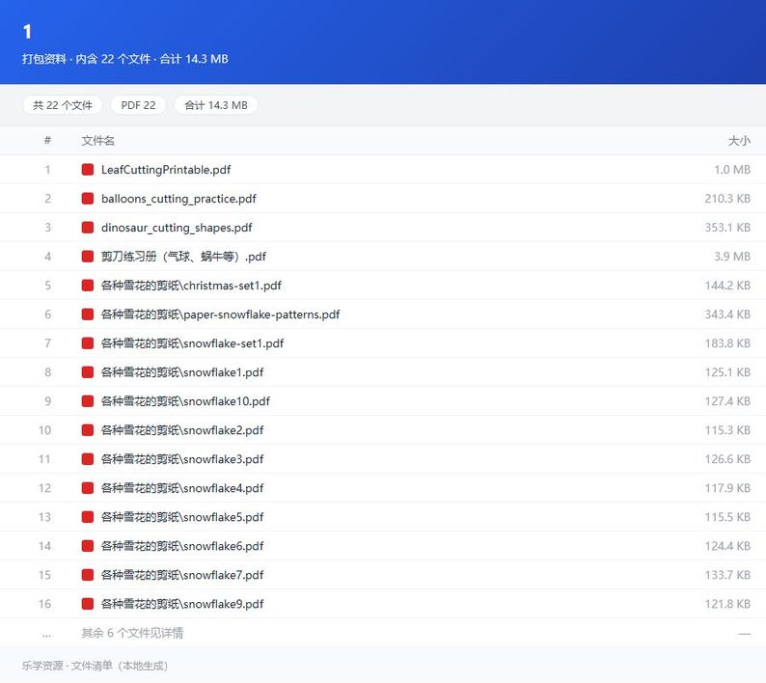Click the PDF icon beside snowflake1.pdf
766x683 pixels.
pos(88,372)
